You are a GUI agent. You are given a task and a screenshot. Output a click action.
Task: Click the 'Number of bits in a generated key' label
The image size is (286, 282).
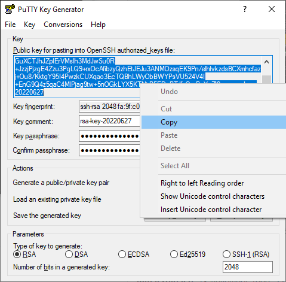point(61,267)
